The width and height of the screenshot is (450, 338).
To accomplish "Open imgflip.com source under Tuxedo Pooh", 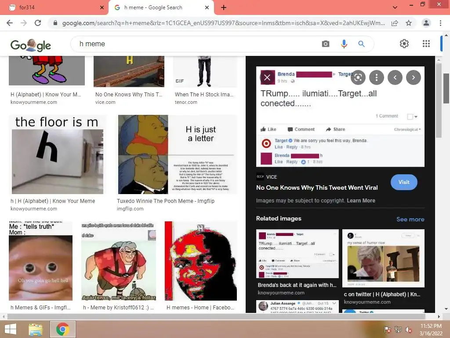I will 130,209.
